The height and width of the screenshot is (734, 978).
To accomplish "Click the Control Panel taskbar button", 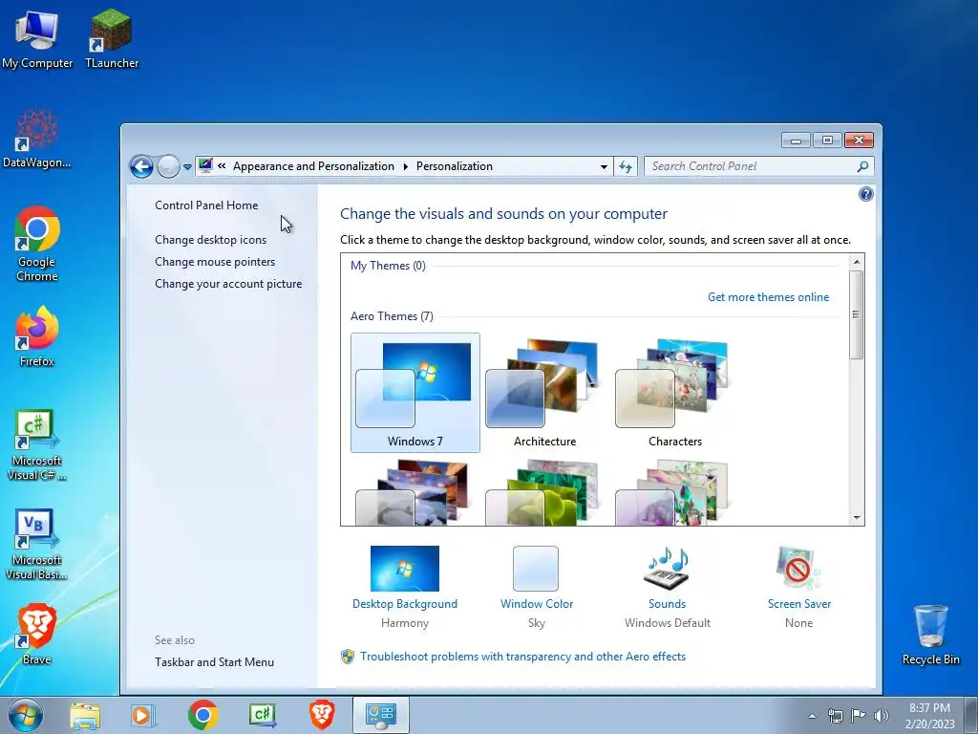I will point(381,715).
